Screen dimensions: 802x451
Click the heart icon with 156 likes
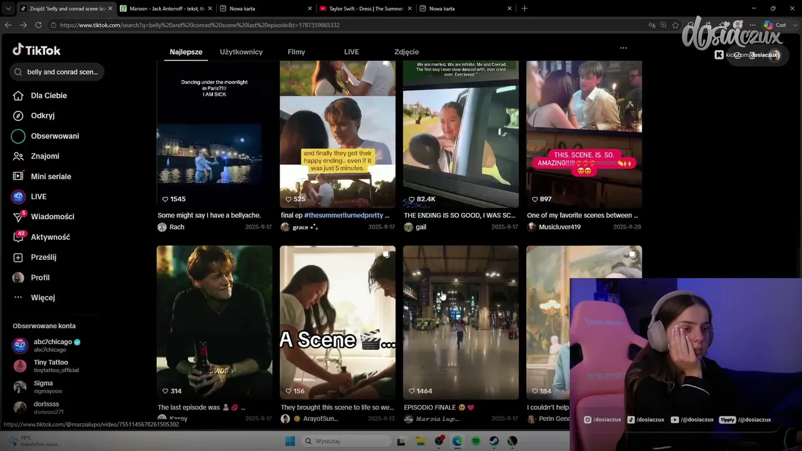pyautogui.click(x=289, y=391)
